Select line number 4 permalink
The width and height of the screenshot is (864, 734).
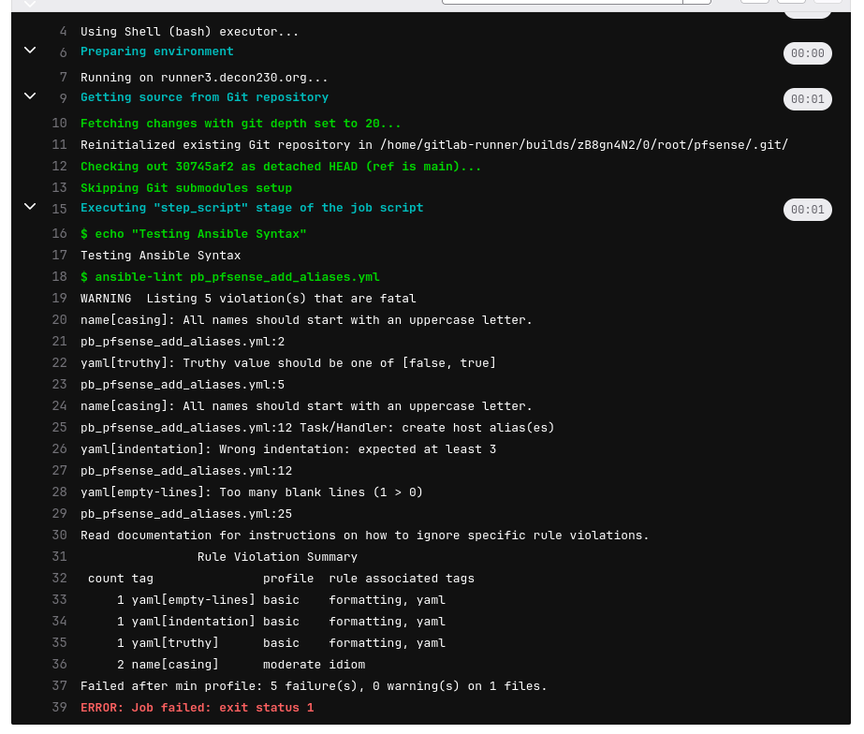pyautogui.click(x=63, y=31)
